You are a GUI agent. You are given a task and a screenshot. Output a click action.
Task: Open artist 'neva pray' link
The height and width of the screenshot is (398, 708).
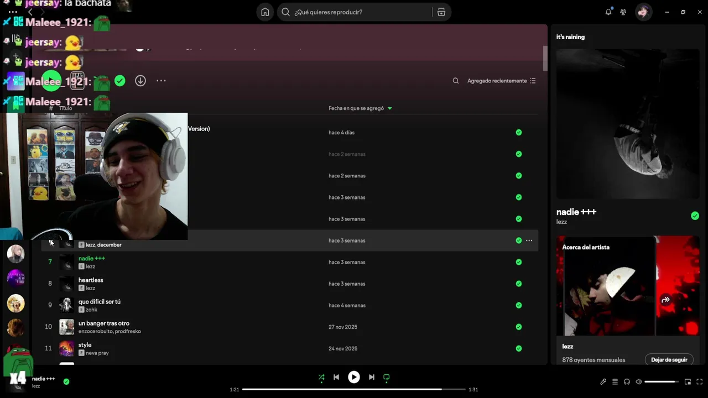coord(97,353)
